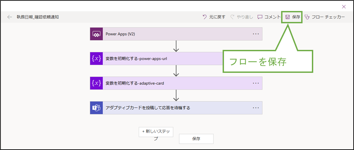354x150 pixels.
Task: Open the more menu on the Teams adaptive card step
Action: 256,108
